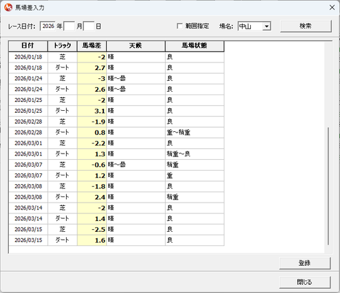The width and height of the screenshot is (340, 293).
Task: Click the month input field
Action: tap(69, 26)
